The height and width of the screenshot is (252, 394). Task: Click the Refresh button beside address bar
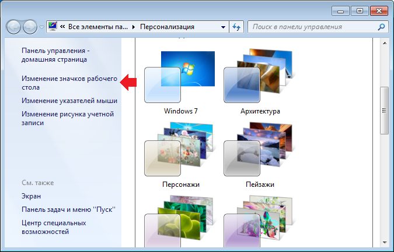point(236,27)
